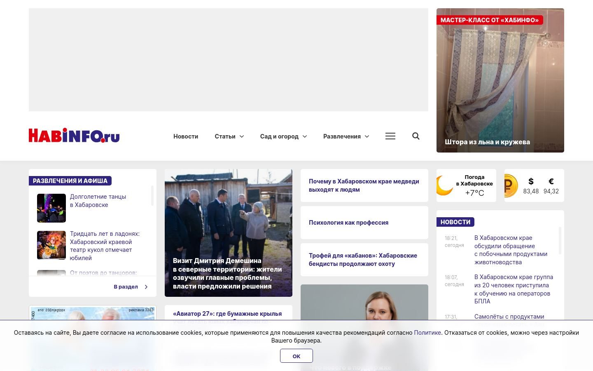Click the dance show thumbnail image
The width and height of the screenshot is (593, 371).
pyautogui.click(x=51, y=208)
